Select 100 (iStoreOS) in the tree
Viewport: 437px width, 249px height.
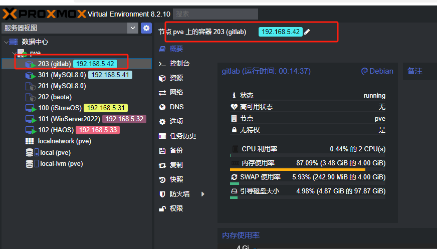(59, 108)
